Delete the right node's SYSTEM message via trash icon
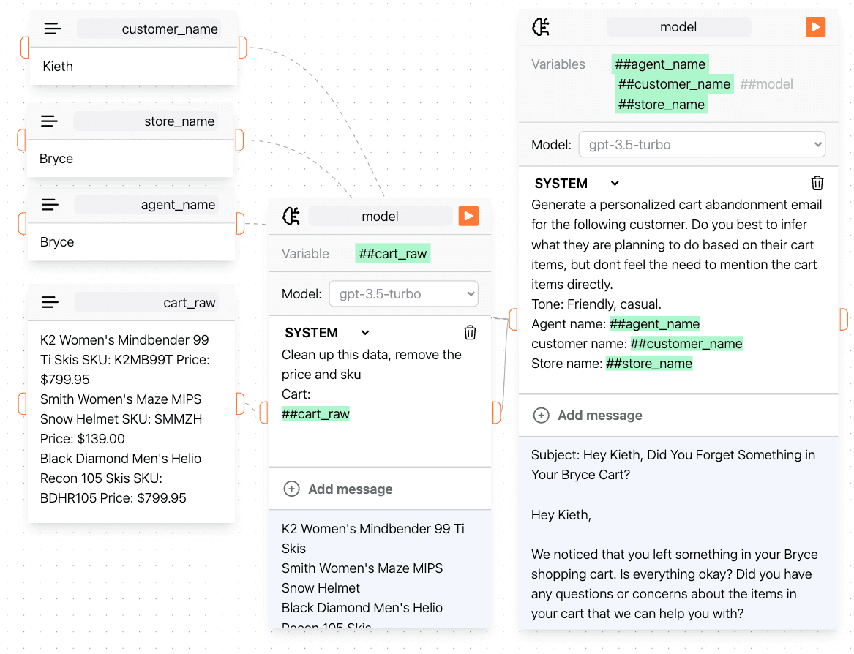This screenshot has width=854, height=654. pos(817,183)
